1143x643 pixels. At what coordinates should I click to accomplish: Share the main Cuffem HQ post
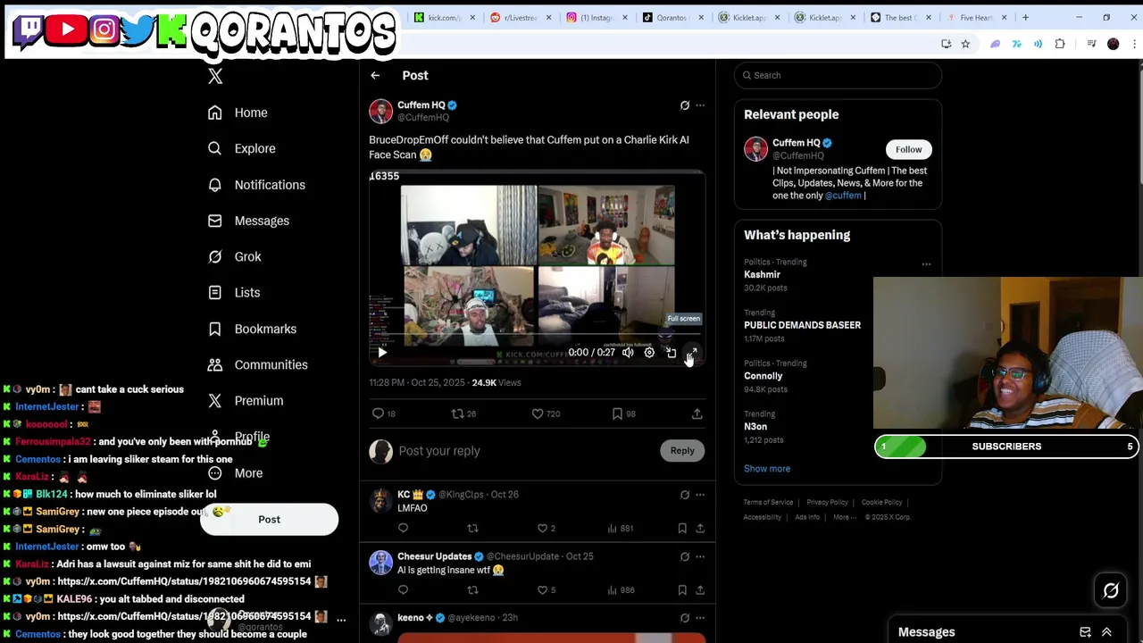click(697, 413)
